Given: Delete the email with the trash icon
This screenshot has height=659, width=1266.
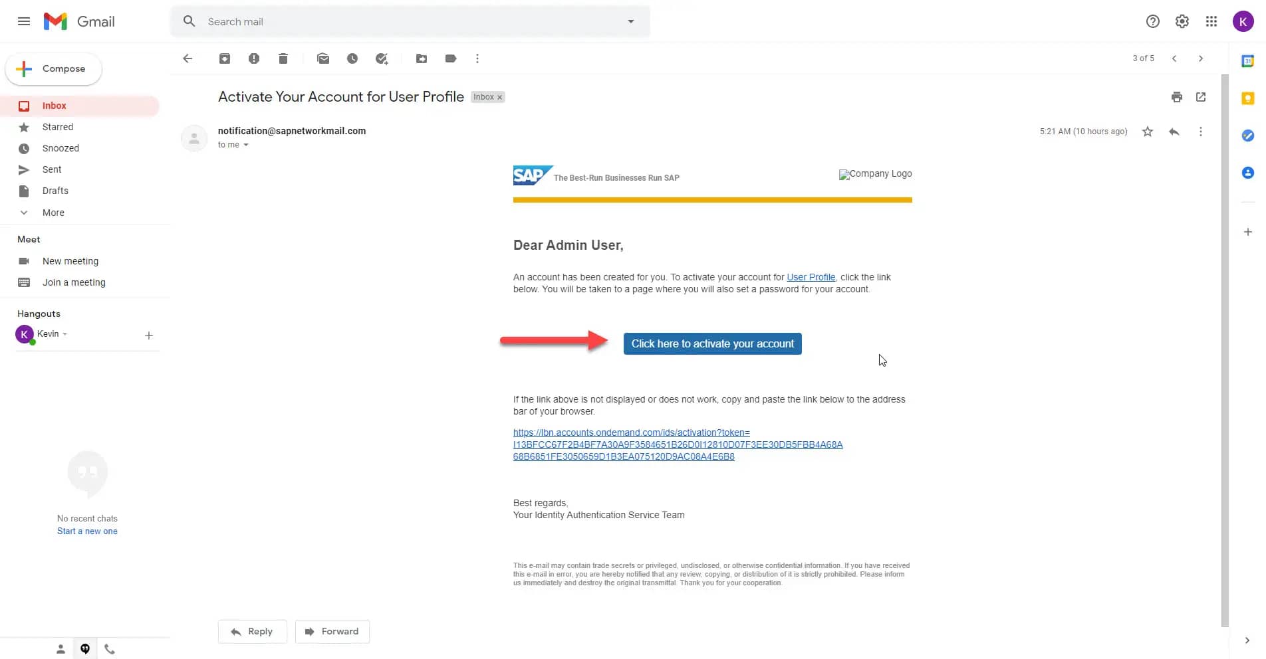Looking at the screenshot, I should 283,58.
